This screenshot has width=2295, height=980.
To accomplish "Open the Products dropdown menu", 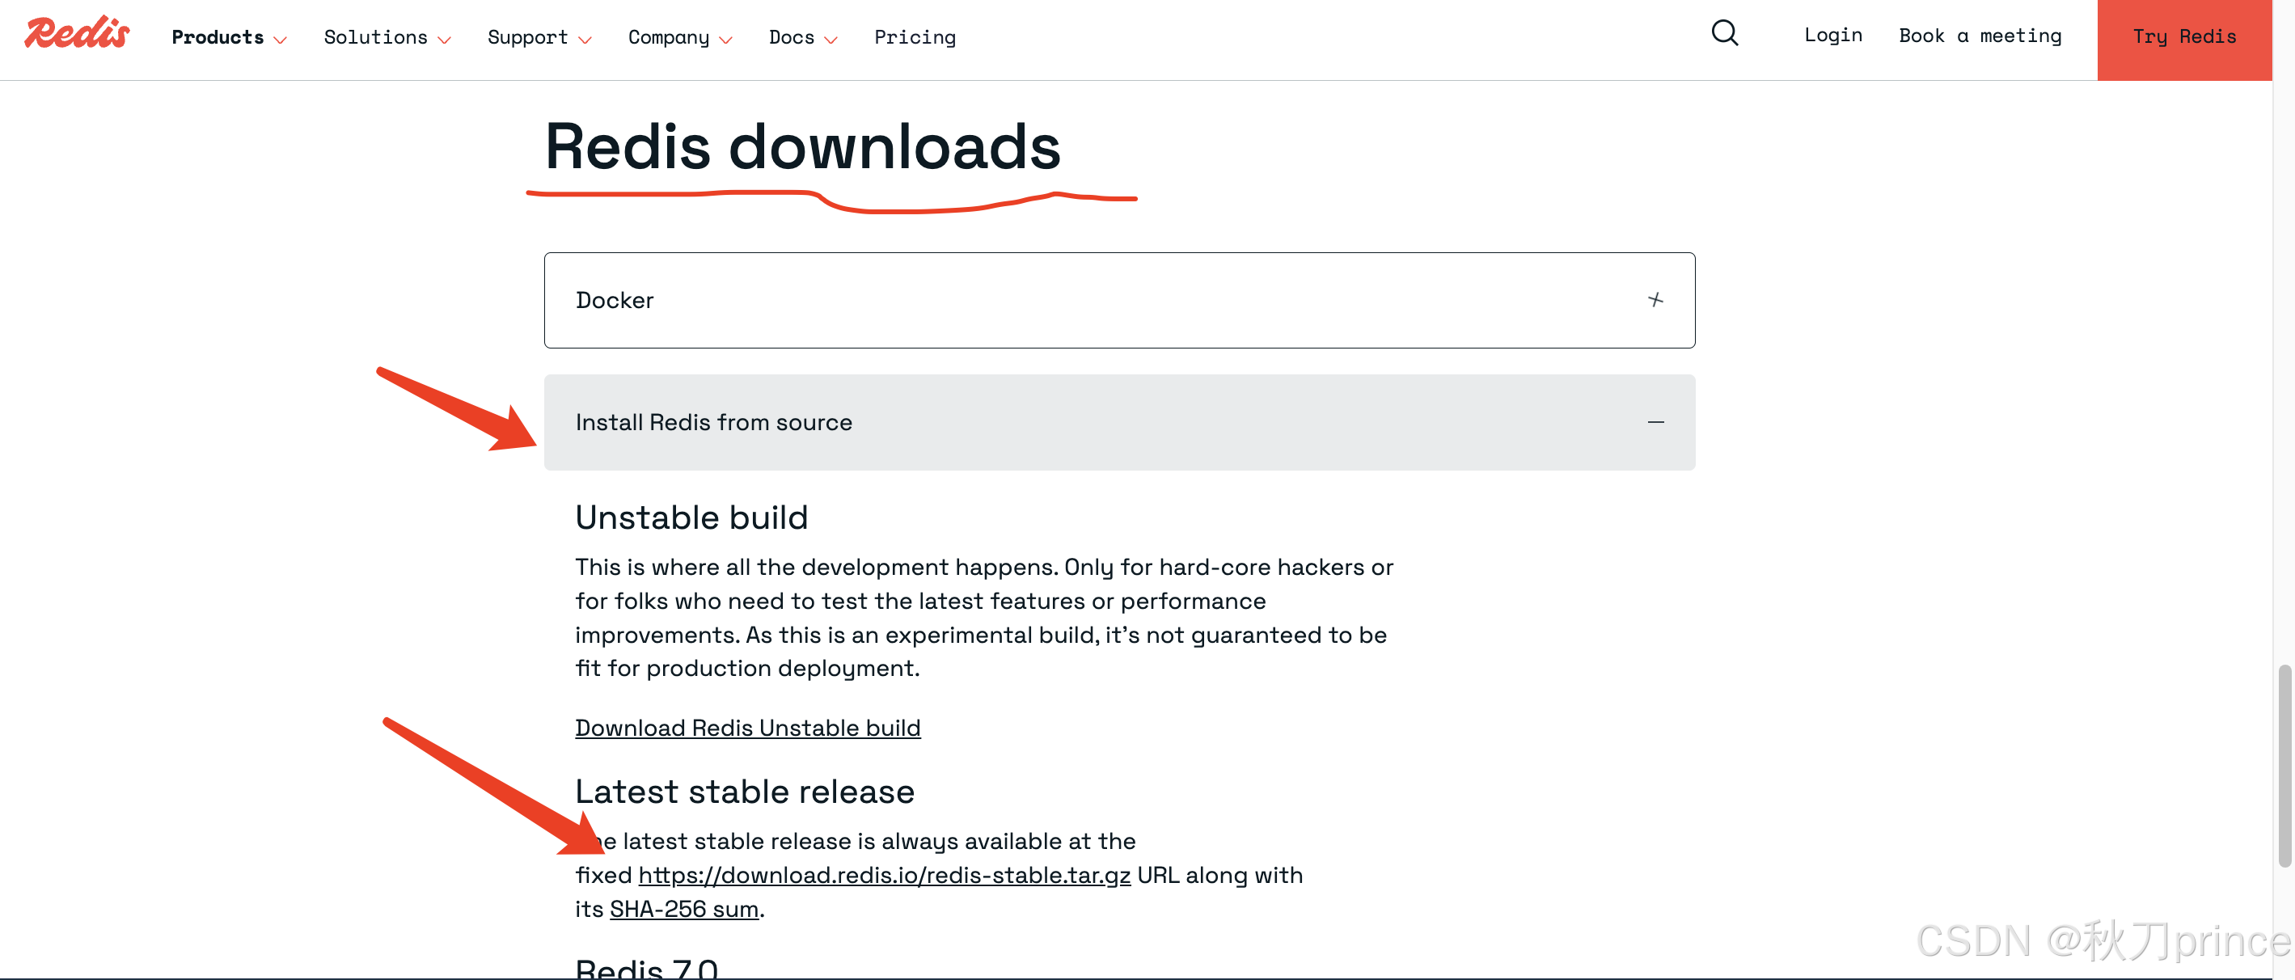I will click(229, 37).
